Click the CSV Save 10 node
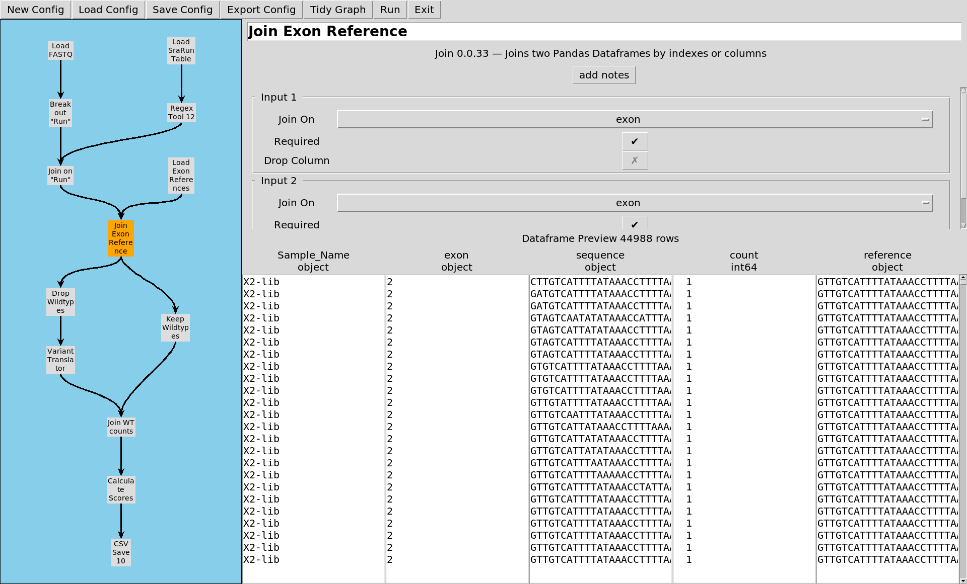The width and height of the screenshot is (967, 584). (x=121, y=552)
